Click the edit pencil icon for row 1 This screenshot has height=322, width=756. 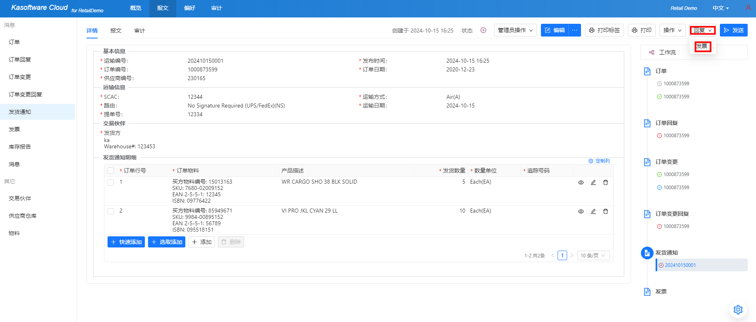tap(593, 182)
